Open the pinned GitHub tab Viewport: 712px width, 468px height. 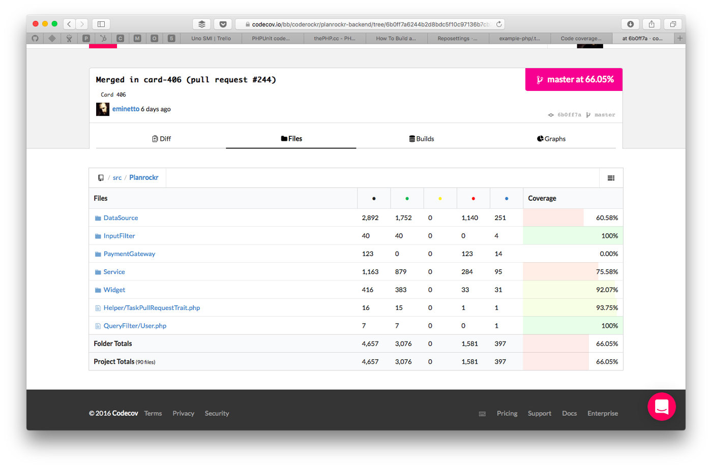tap(35, 38)
